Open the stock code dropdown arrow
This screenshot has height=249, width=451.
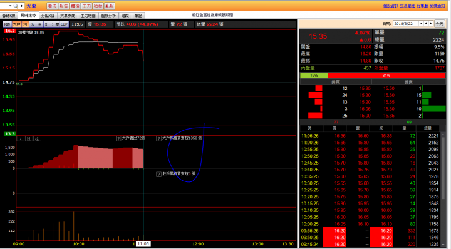pyautogui.click(x=10, y=6)
